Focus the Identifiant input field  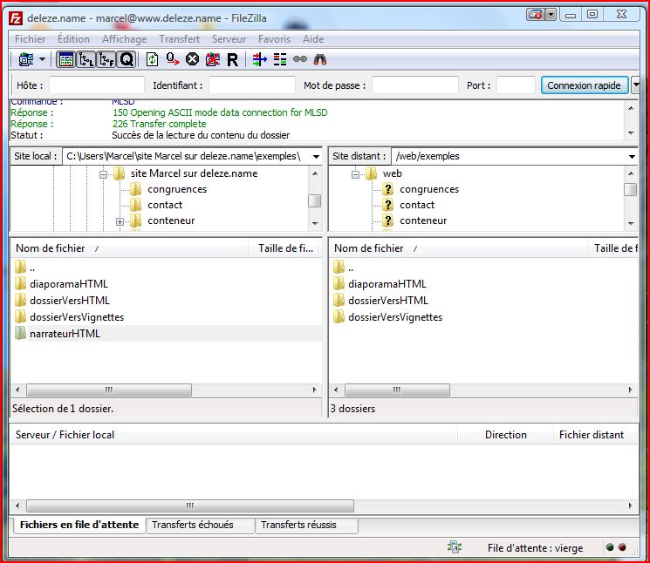(251, 85)
